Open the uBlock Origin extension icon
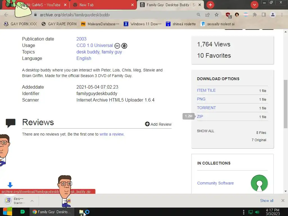288x216 pixels. tap(228, 15)
